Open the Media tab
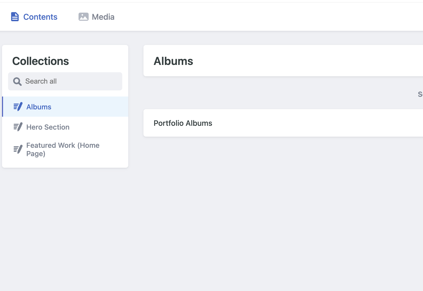The image size is (423, 291). tap(96, 17)
